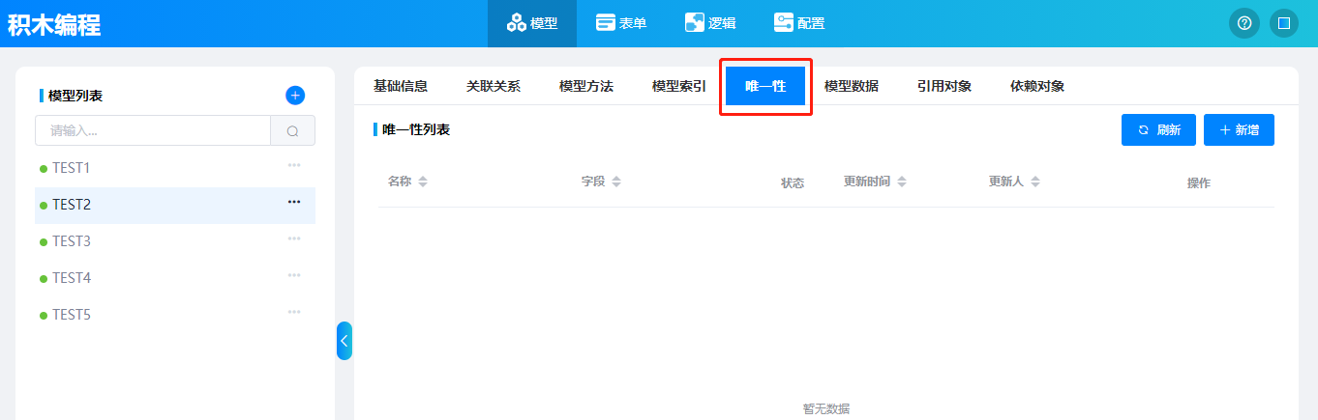Open the more-options dots for TEST2

[x=294, y=202]
